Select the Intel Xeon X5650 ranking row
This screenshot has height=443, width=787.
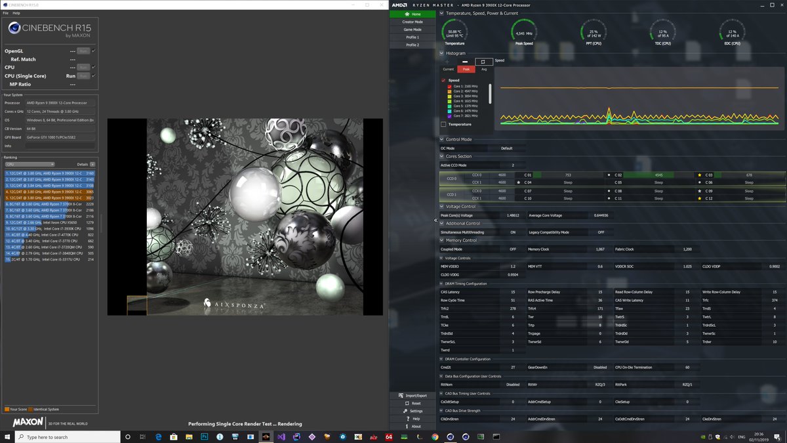pyautogui.click(x=50, y=222)
